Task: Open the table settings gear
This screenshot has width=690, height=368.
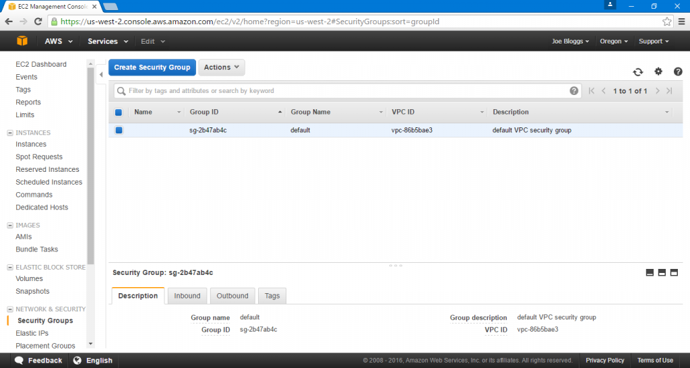Action: [658, 71]
